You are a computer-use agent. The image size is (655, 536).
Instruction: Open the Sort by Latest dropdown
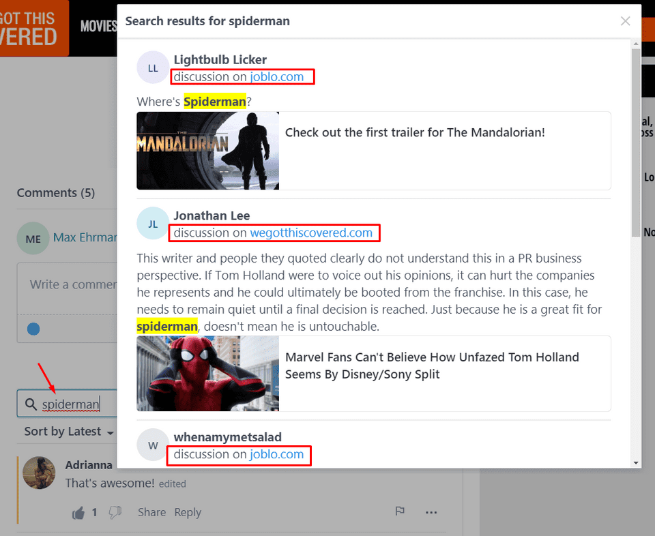pyautogui.click(x=66, y=431)
